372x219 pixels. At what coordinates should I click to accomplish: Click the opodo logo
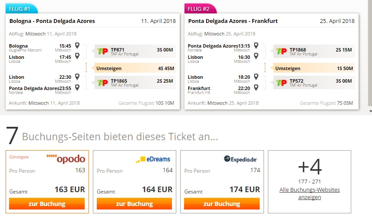[66, 159]
